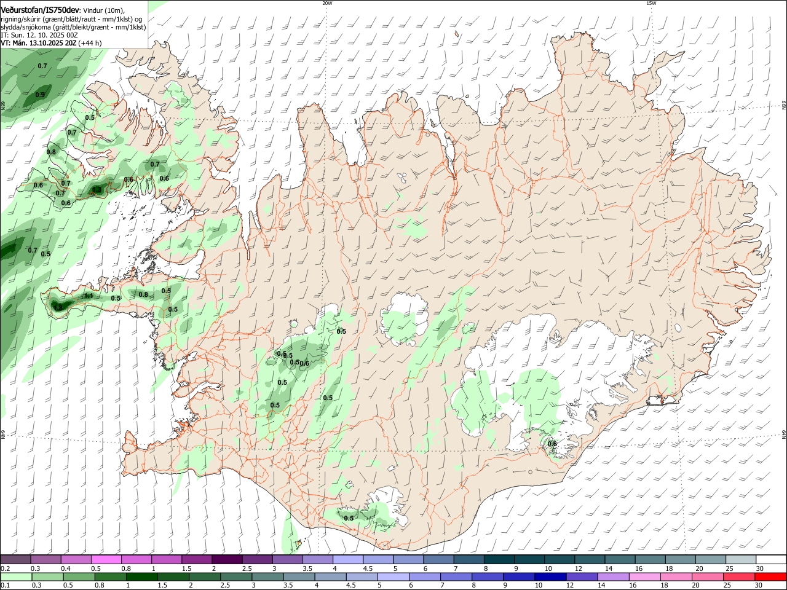Screen dimensions: 787x590
Task: Pick bright pink snow swatch between 0.5 and 0.8
Action: pos(106,559)
